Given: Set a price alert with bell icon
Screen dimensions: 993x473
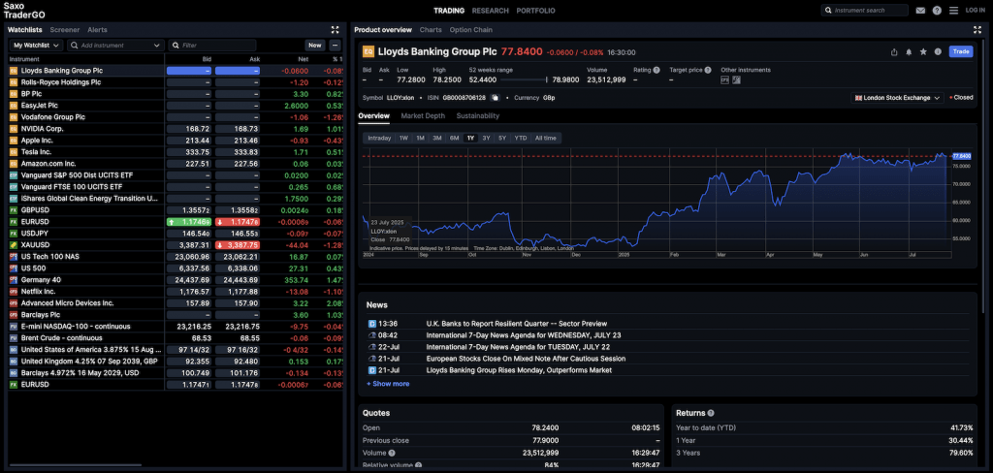Looking at the screenshot, I should click(909, 52).
